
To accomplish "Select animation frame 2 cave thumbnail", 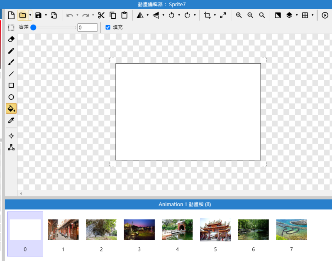I will 101,229.
